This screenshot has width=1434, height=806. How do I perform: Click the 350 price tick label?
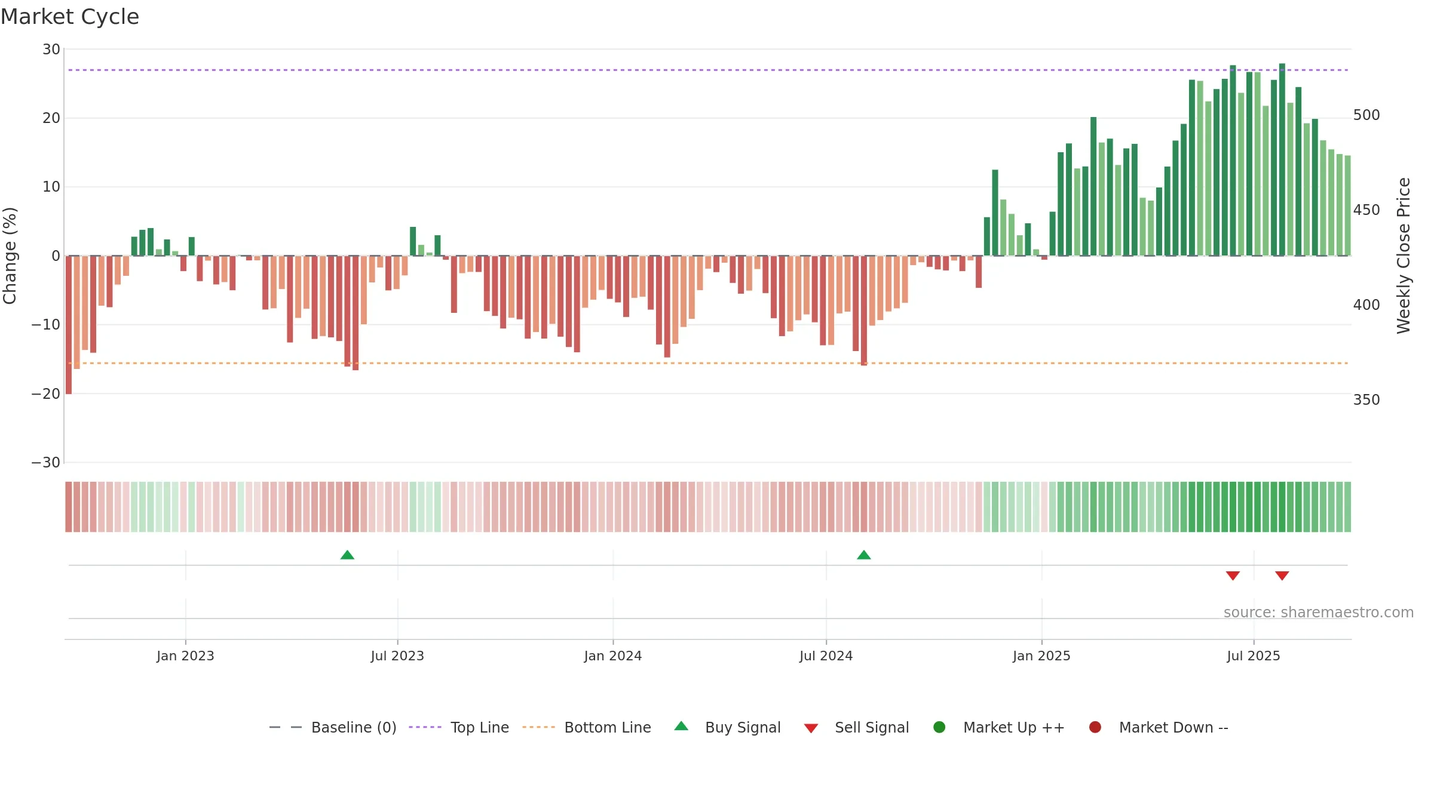[1366, 400]
